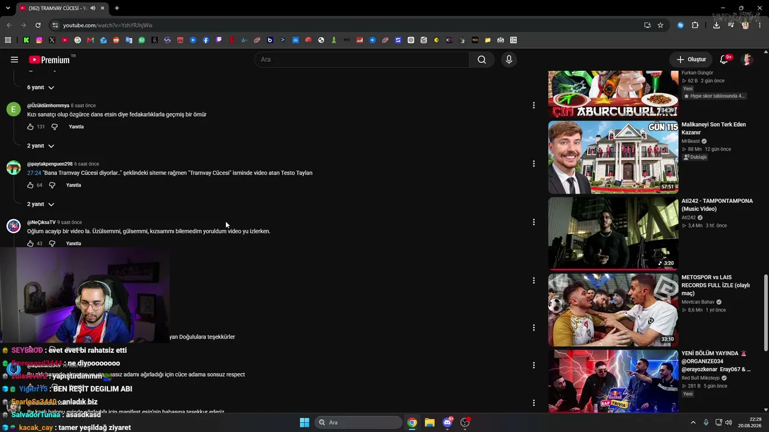The width and height of the screenshot is (769, 432).
Task: Open the Instagram bookmark
Action: click(x=39, y=40)
